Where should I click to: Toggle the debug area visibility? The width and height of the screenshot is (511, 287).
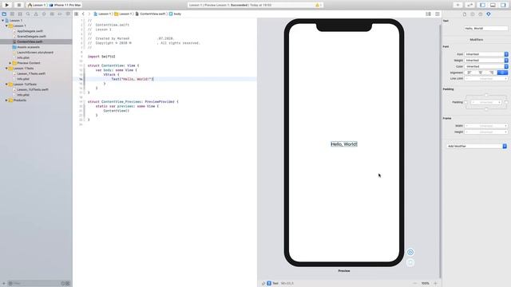tap(493, 5)
